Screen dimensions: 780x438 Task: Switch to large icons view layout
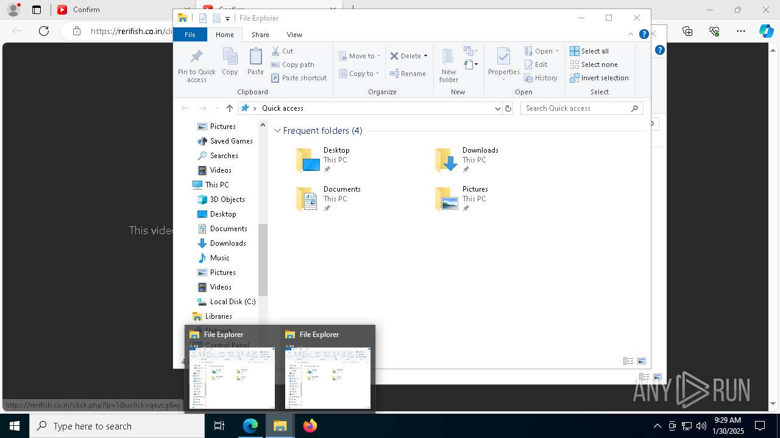coord(641,361)
